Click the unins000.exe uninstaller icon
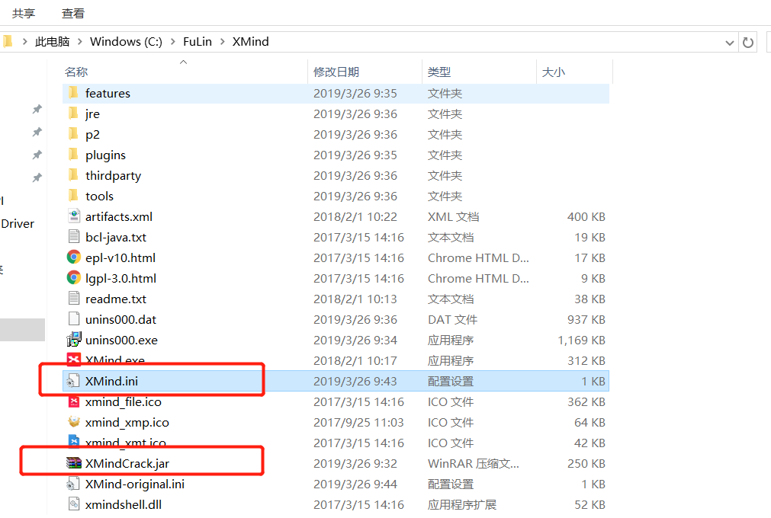Screen dimensions: 771x518 click(74, 339)
